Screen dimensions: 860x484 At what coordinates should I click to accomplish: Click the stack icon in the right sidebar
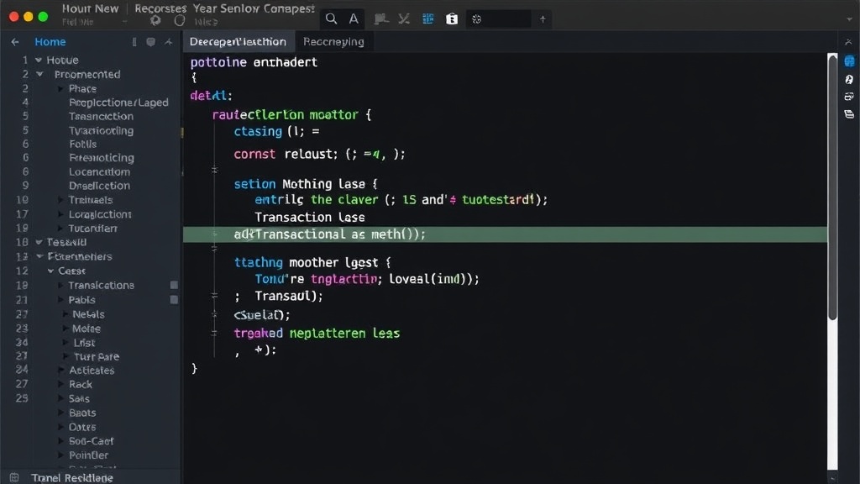coord(849,114)
